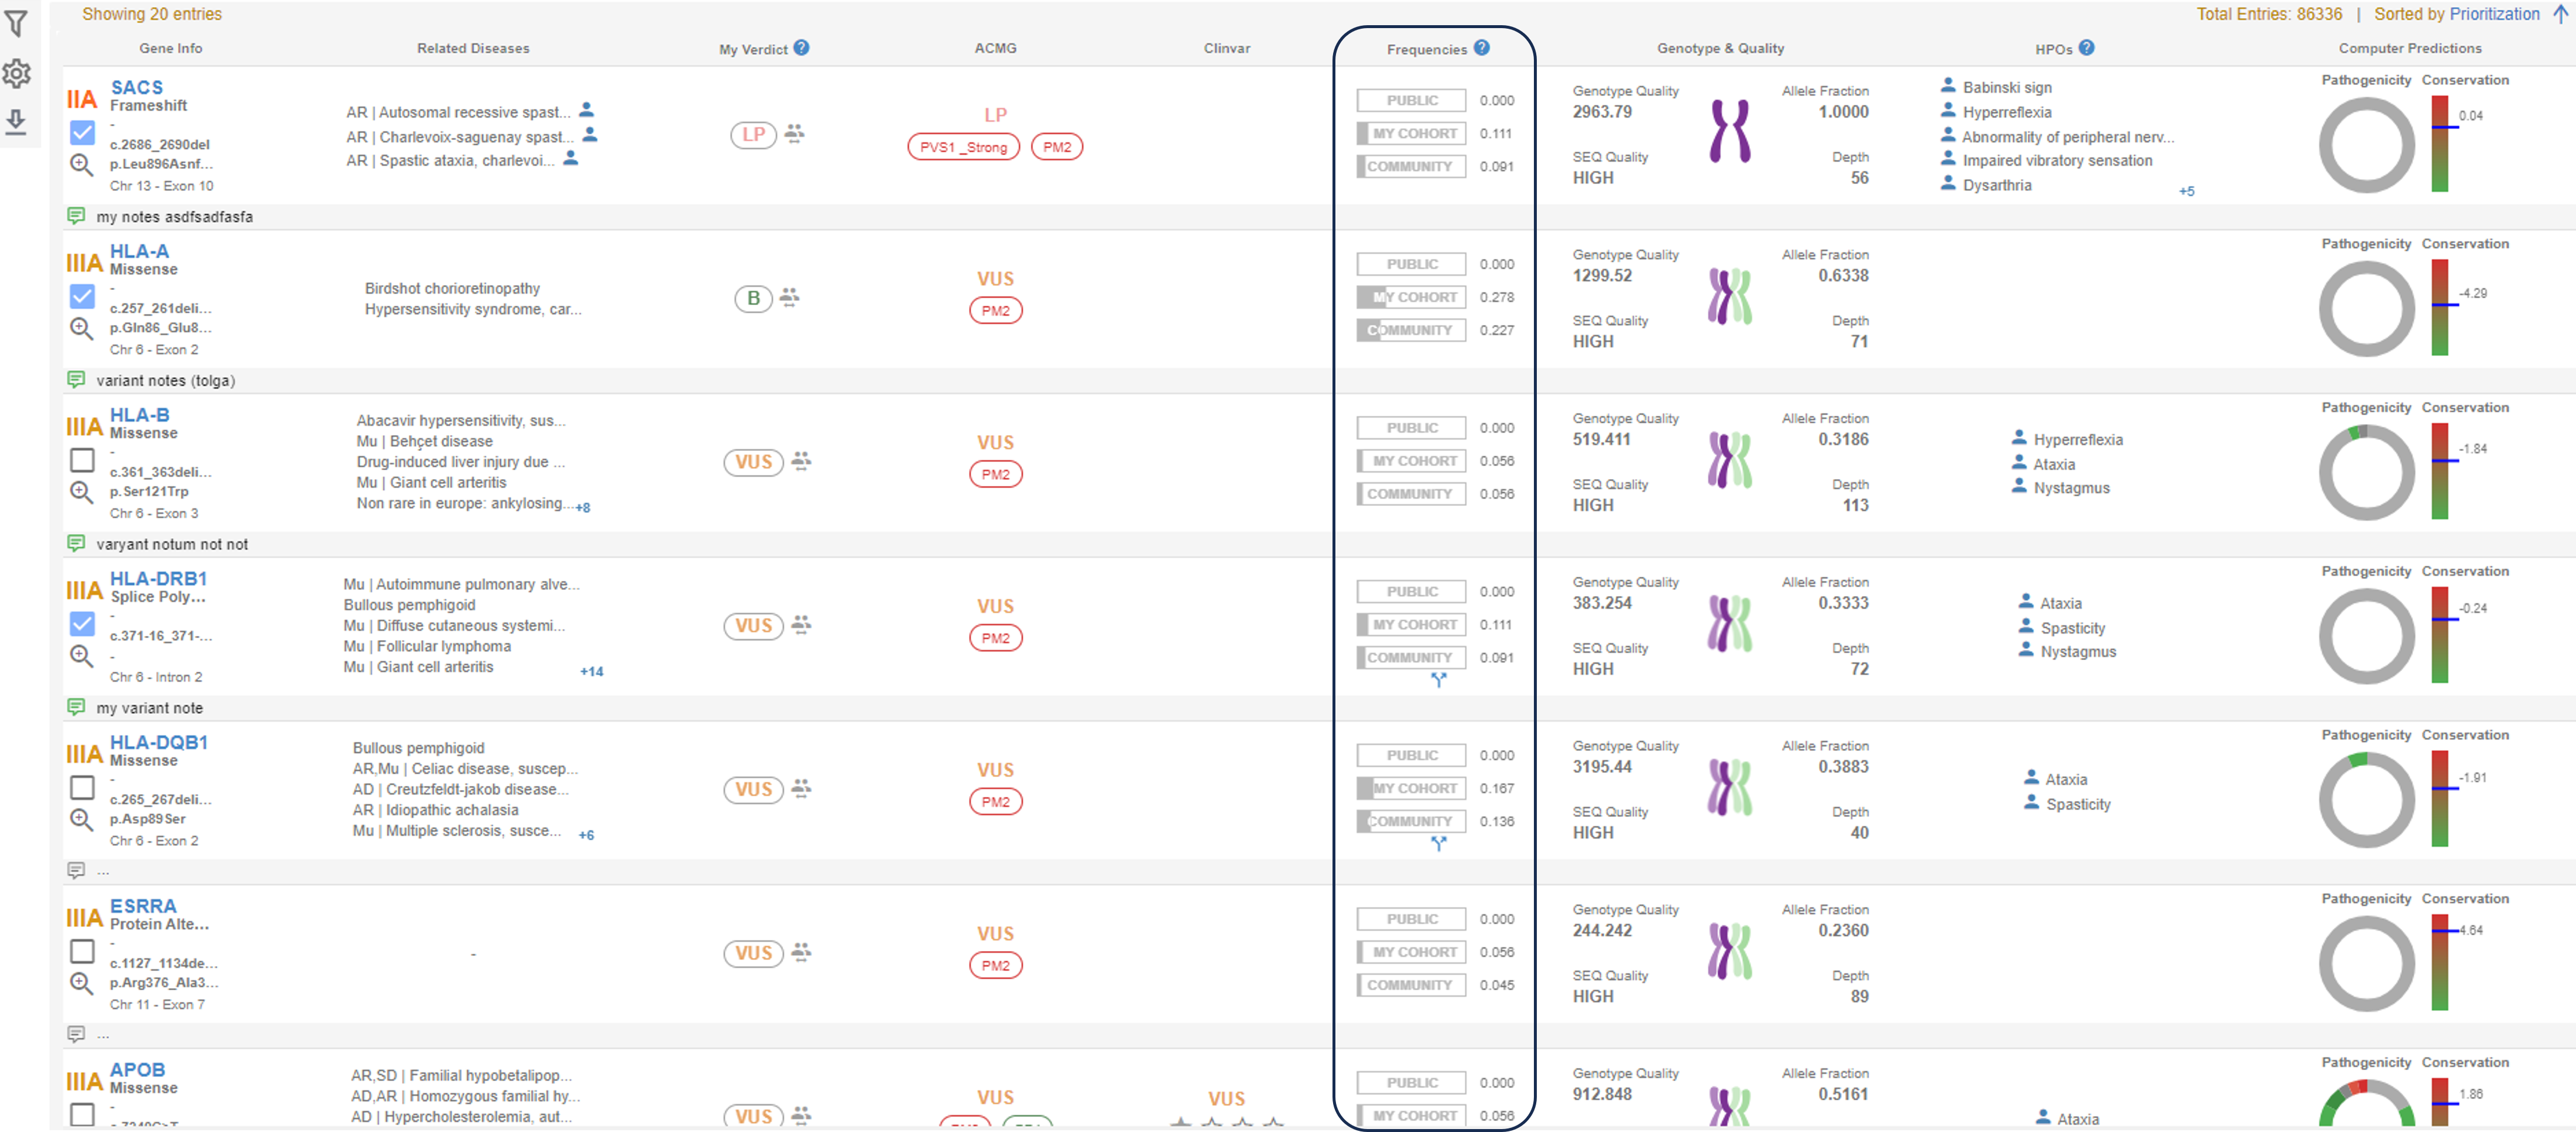Click the magnifier icon in HLA-DRB1 row
The height and width of the screenshot is (1132, 2576).
click(x=81, y=657)
